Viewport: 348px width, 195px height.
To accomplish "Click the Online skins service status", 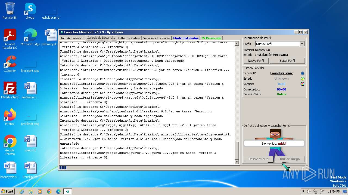I will [x=281, y=94].
